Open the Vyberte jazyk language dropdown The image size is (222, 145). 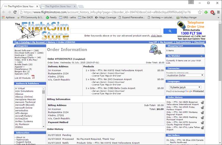185,87
